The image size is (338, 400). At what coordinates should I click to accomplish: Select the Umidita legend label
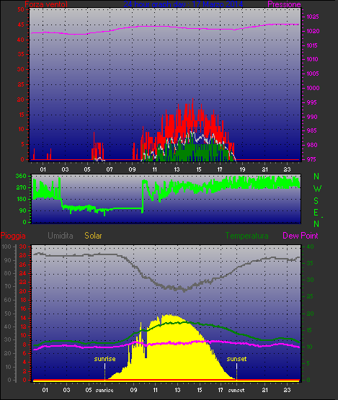pos(61,236)
